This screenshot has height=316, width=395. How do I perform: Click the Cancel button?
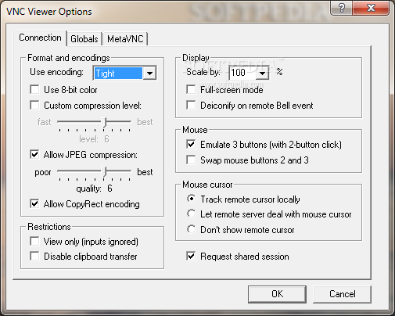point(342,294)
